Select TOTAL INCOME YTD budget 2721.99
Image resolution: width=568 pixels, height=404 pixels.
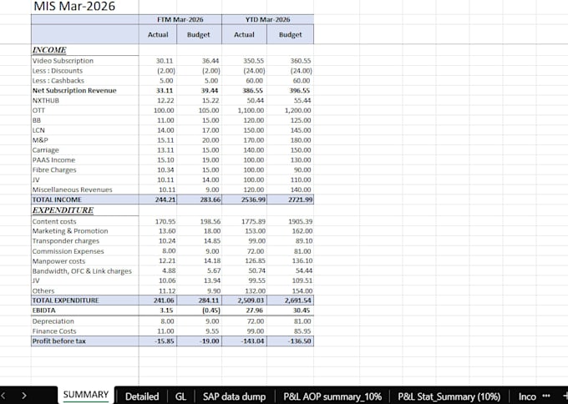tap(301, 199)
